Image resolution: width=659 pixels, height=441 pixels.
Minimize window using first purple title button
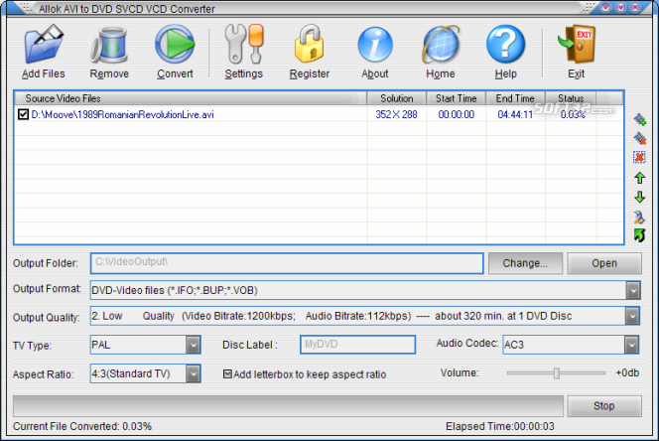[605, 7]
